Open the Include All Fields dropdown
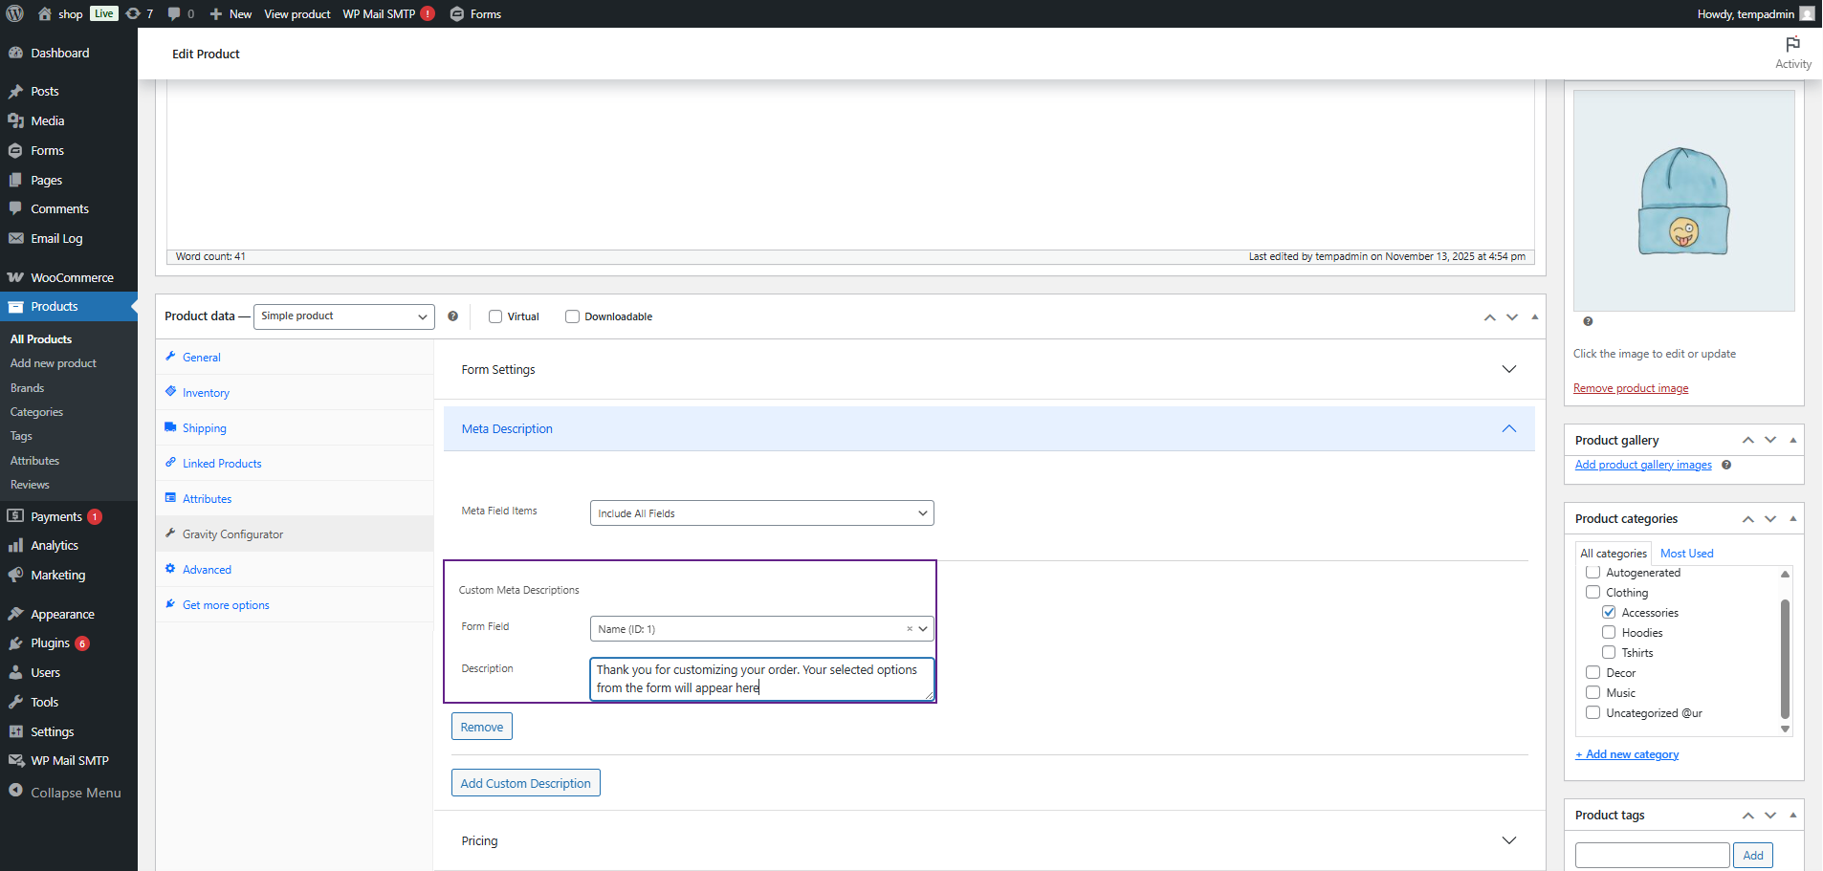1823x871 pixels. (761, 513)
